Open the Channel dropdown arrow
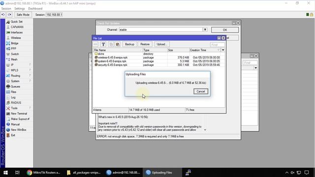This screenshot has width=315, height=177. [205, 29]
